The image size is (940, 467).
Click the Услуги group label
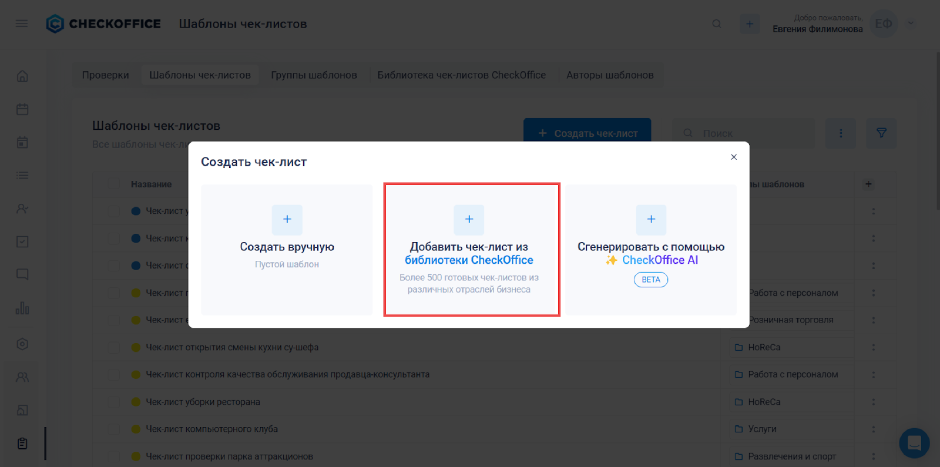[x=762, y=429]
